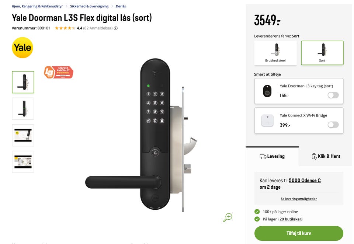Switch to the Klik & Hent tab
This screenshot has width=354, height=244.
(326, 156)
